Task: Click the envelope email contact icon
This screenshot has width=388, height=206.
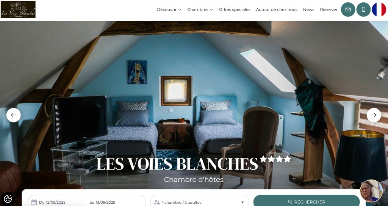Action: (x=348, y=9)
